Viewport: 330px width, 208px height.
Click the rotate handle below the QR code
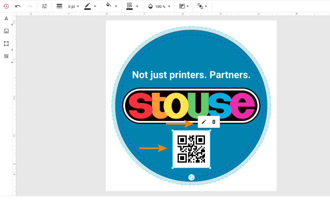(191, 177)
